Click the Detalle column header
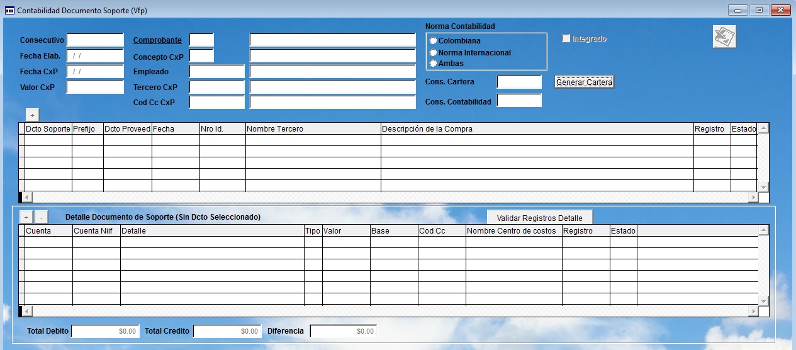Image resolution: width=796 pixels, height=350 pixels. point(213,231)
